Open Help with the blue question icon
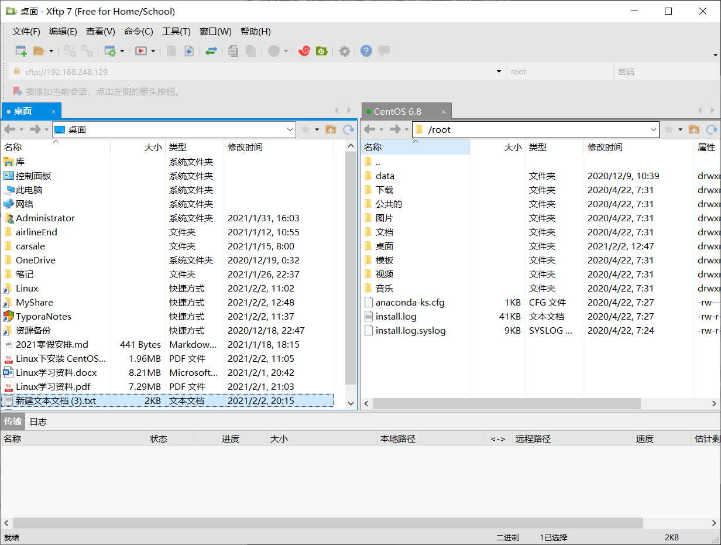The height and width of the screenshot is (545, 721). pos(366,51)
